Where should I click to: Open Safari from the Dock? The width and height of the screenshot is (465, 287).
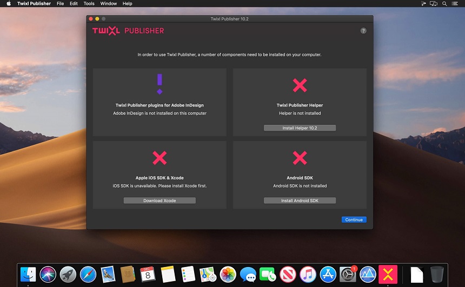point(88,274)
